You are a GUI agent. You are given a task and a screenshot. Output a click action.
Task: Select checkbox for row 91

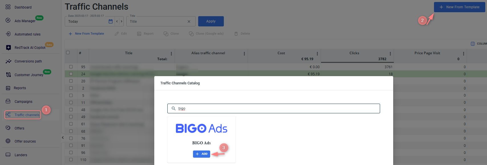[x=71, y=145]
